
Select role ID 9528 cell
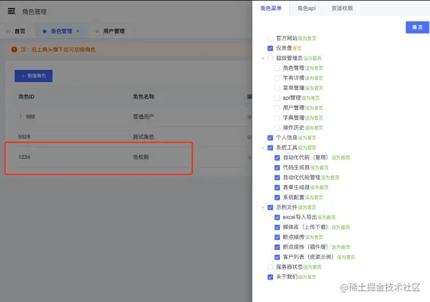tap(24, 136)
